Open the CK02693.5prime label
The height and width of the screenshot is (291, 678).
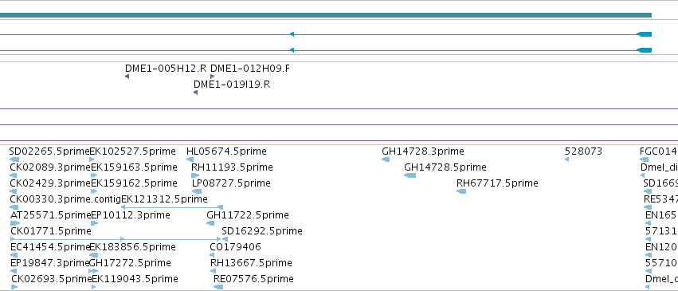(x=52, y=279)
